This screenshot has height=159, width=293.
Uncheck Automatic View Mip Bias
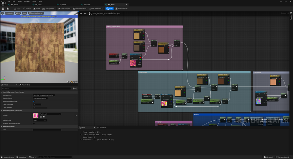(34, 101)
